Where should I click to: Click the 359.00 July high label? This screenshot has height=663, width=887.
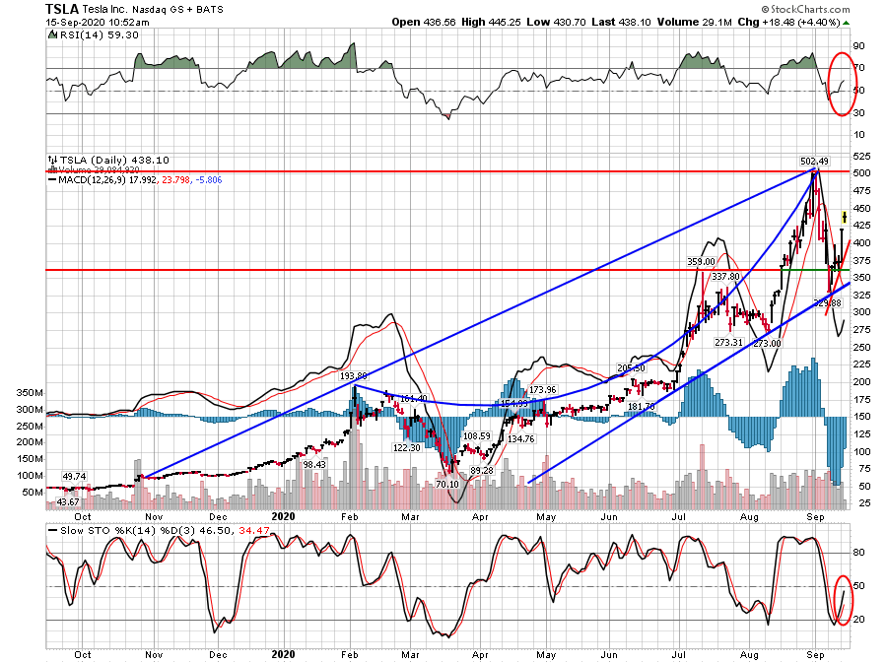700,262
